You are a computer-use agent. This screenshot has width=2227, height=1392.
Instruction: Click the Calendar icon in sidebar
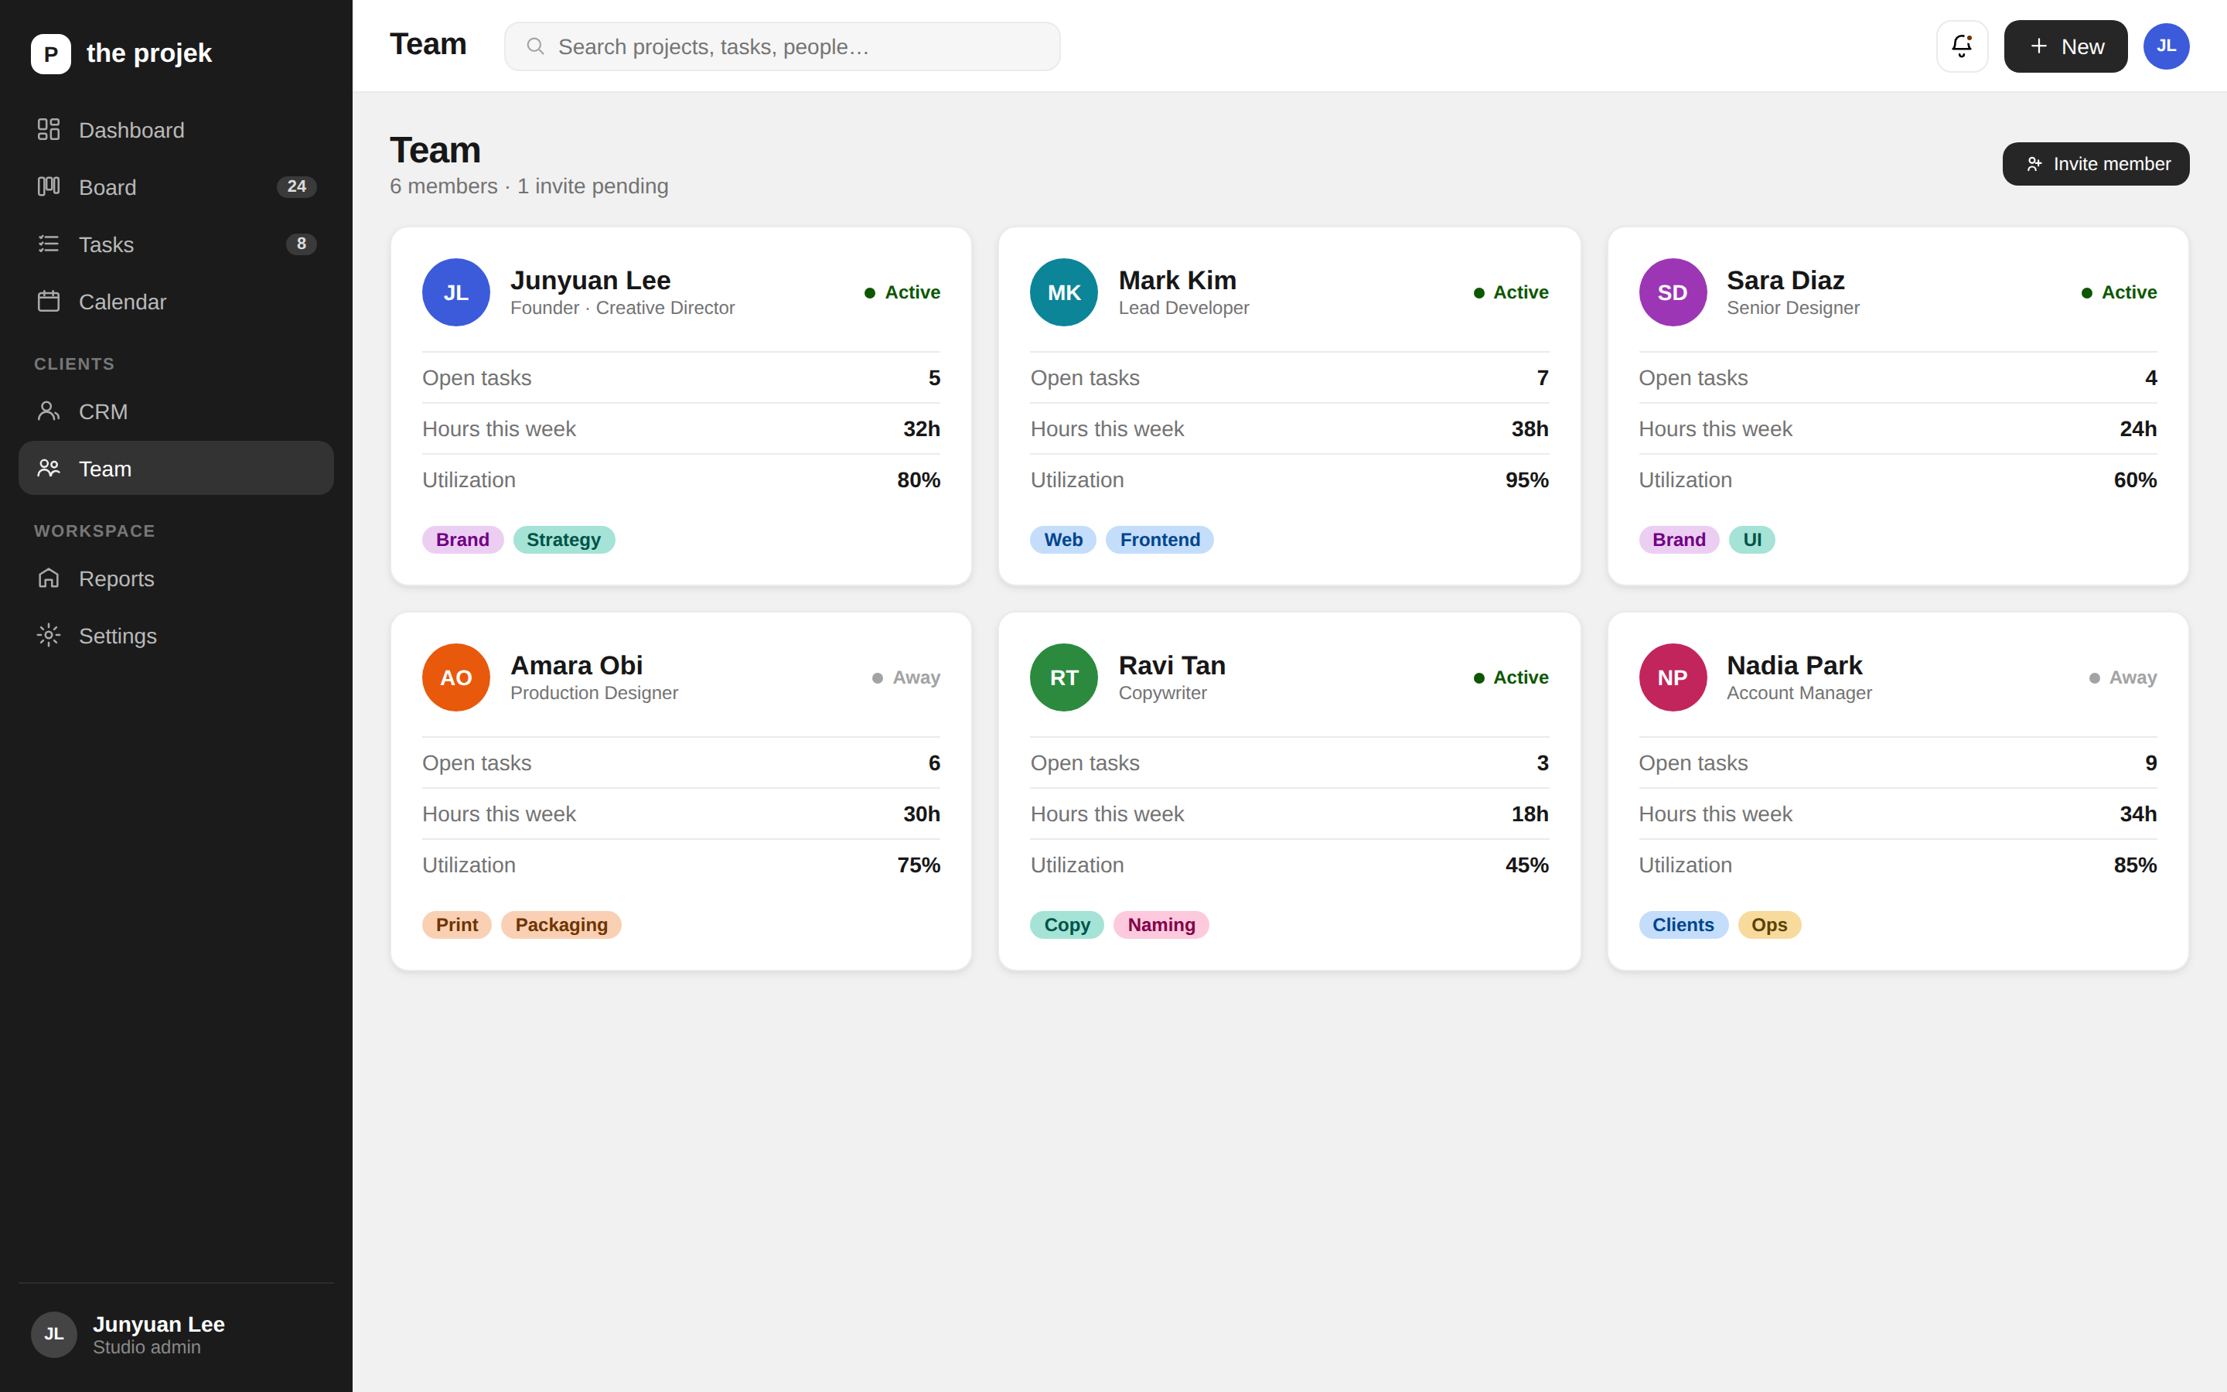[x=49, y=301]
